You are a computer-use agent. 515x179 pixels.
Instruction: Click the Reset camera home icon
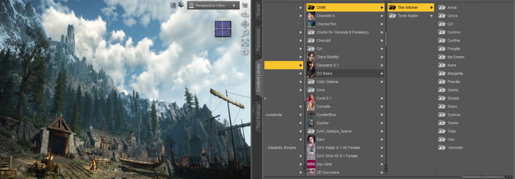pos(245,52)
